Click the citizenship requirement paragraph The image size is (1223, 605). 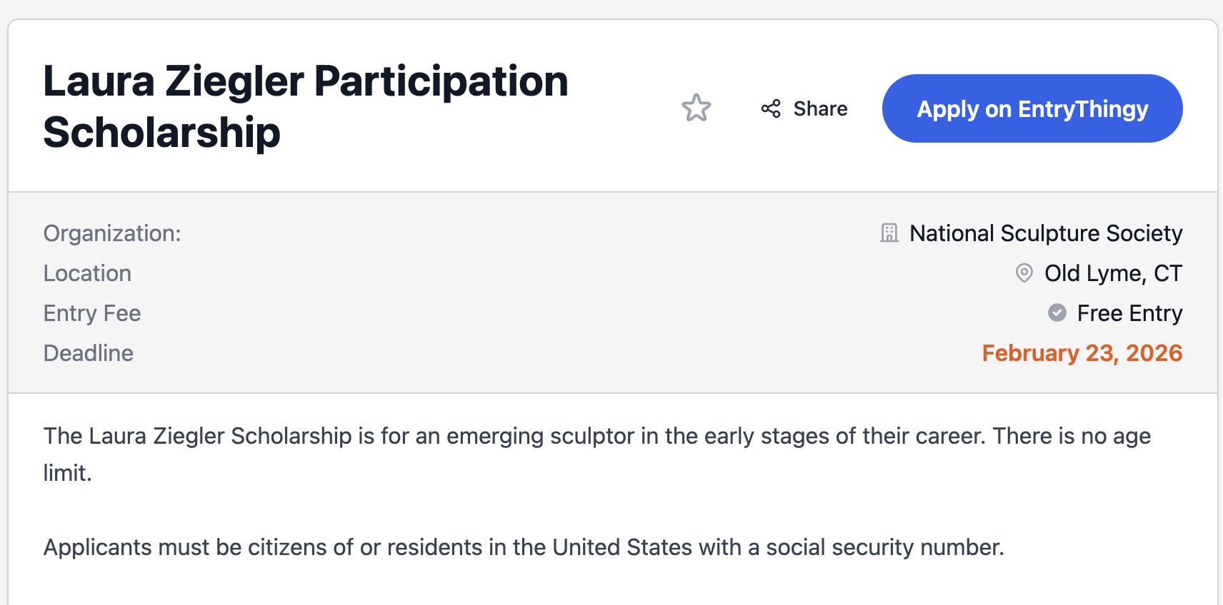coord(524,547)
